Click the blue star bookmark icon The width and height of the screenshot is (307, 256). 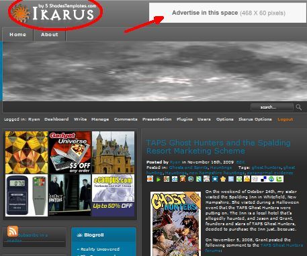click(x=215, y=179)
